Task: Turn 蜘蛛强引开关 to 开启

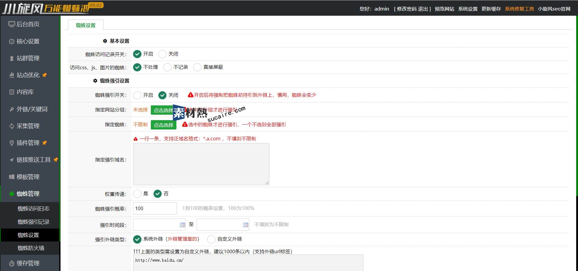Action: point(137,95)
